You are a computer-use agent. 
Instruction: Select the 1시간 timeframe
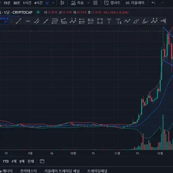27,3
